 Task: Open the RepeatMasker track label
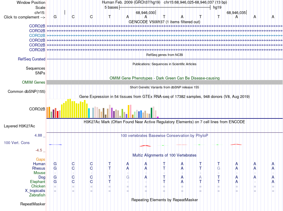[33, 204]
